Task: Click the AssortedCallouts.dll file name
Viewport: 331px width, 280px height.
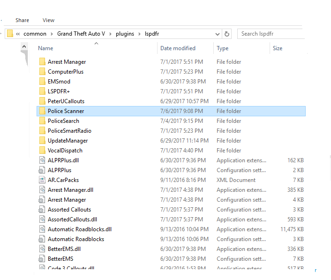Action: tap(72, 219)
